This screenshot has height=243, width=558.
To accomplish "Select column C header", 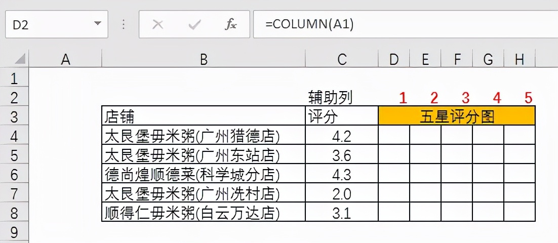I will click(342, 59).
